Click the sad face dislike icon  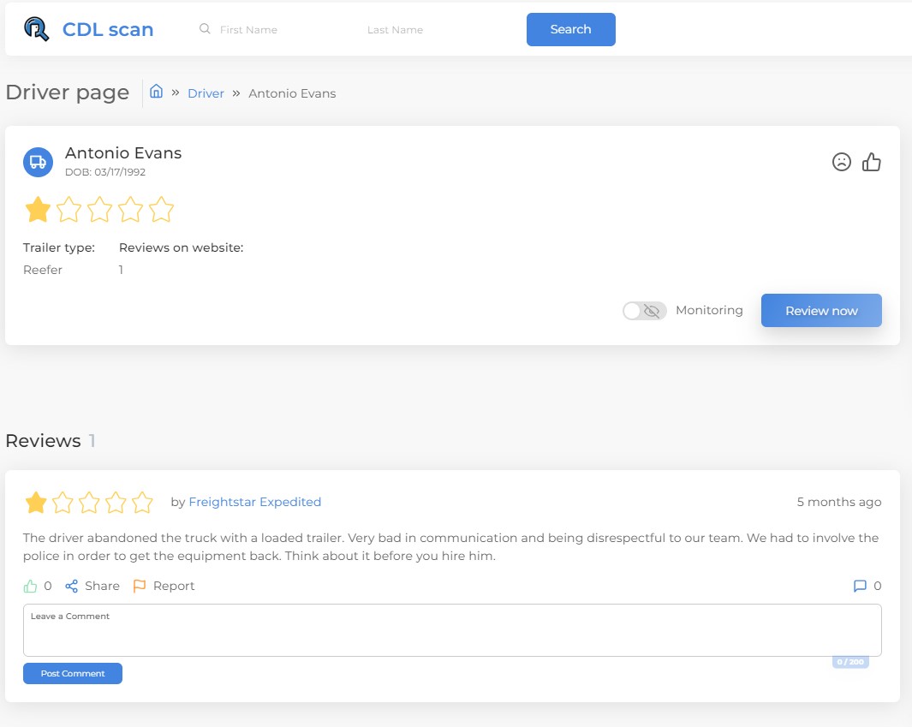pyautogui.click(x=842, y=162)
